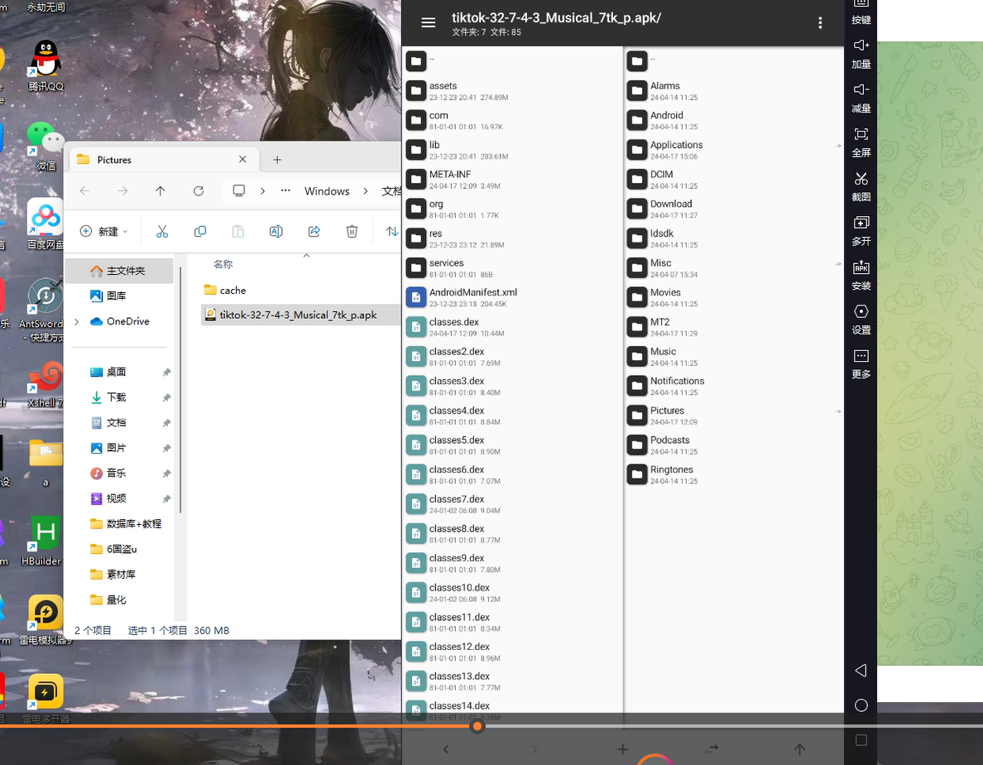Click the cut icon in Explorer toolbar
This screenshot has width=983, height=765.
click(161, 231)
